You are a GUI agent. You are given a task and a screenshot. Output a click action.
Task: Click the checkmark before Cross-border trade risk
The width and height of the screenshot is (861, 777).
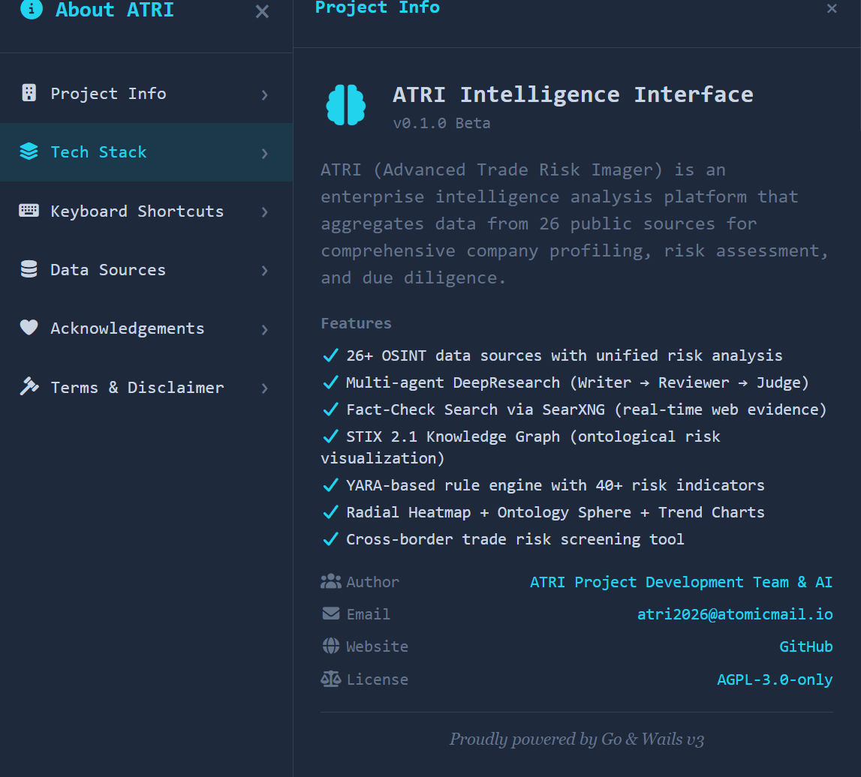click(330, 538)
